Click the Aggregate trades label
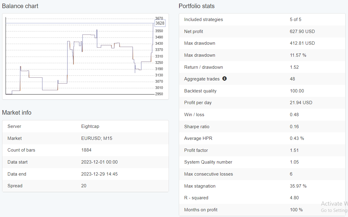Viewport: 348px width, 217px height. point(202,79)
